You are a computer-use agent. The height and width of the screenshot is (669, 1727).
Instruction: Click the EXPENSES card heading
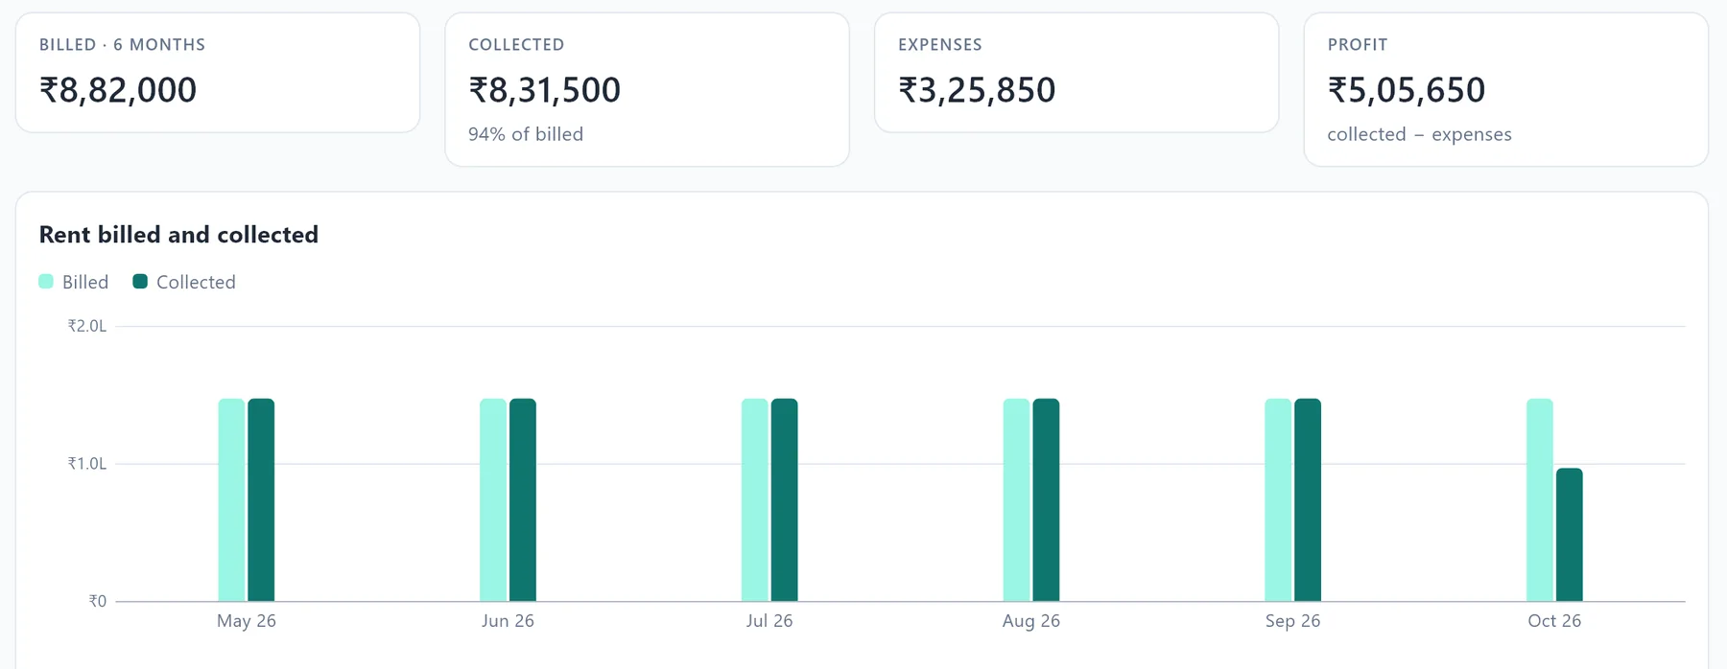coord(940,45)
